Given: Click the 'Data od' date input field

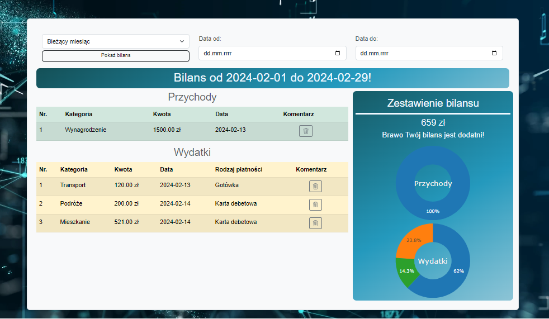Looking at the screenshot, I should pos(263,54).
